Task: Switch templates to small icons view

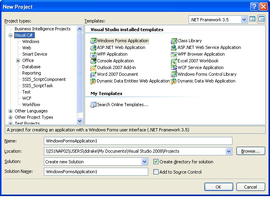Action: [x=261, y=19]
